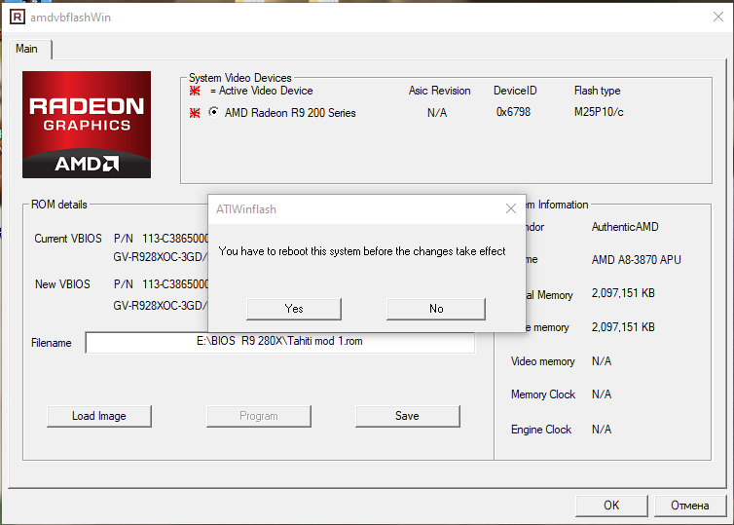Click the Video memory label
The height and width of the screenshot is (525, 734).
[543, 361]
